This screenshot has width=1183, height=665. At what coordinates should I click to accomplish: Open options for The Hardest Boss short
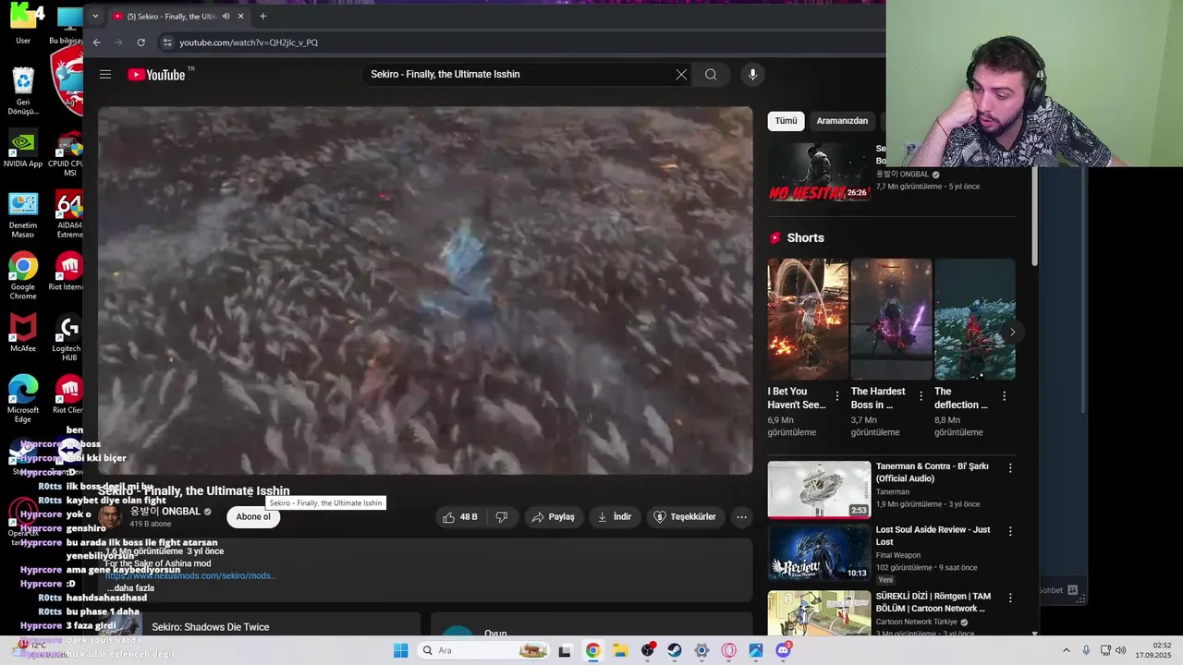pos(921,396)
